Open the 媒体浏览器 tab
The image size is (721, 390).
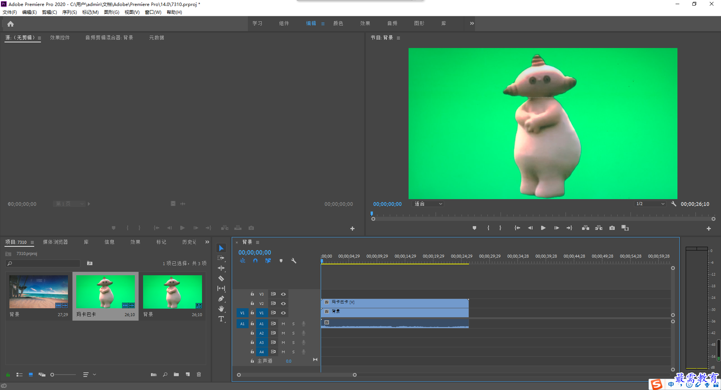click(55, 242)
